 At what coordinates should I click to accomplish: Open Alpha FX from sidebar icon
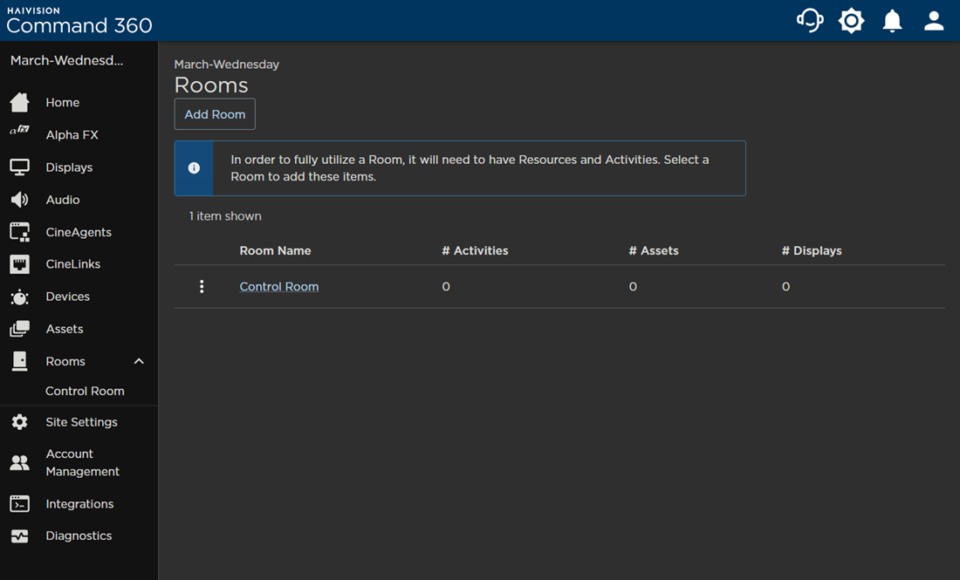click(x=19, y=130)
